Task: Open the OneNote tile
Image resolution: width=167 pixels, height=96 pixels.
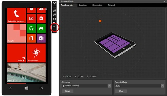Action: (41, 38)
